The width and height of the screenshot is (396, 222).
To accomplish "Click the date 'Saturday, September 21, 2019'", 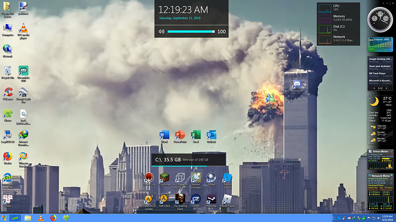I will pyautogui.click(x=180, y=18).
